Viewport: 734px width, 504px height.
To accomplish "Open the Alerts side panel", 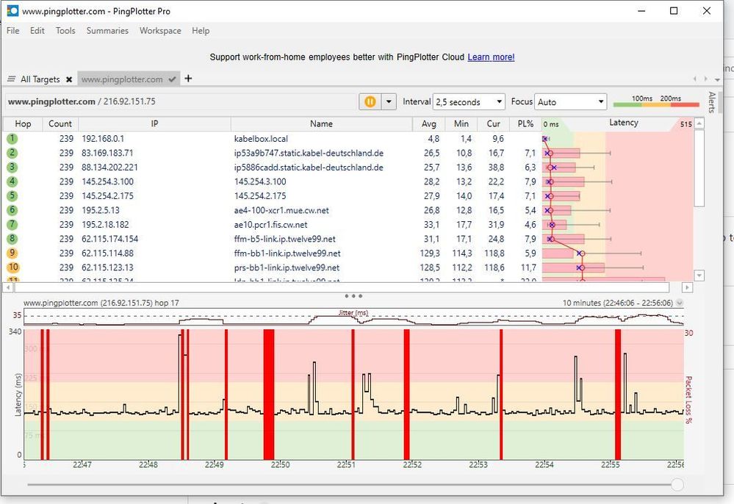I will (712, 102).
